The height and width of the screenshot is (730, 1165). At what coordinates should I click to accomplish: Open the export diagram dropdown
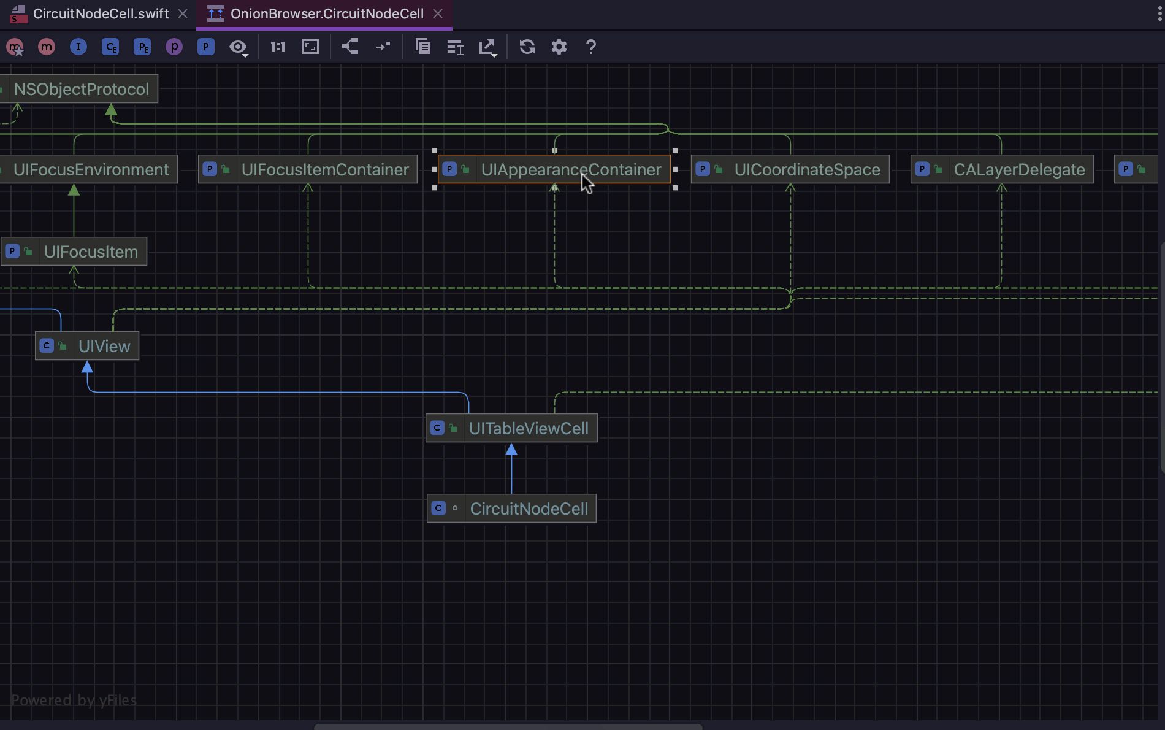[x=488, y=47]
